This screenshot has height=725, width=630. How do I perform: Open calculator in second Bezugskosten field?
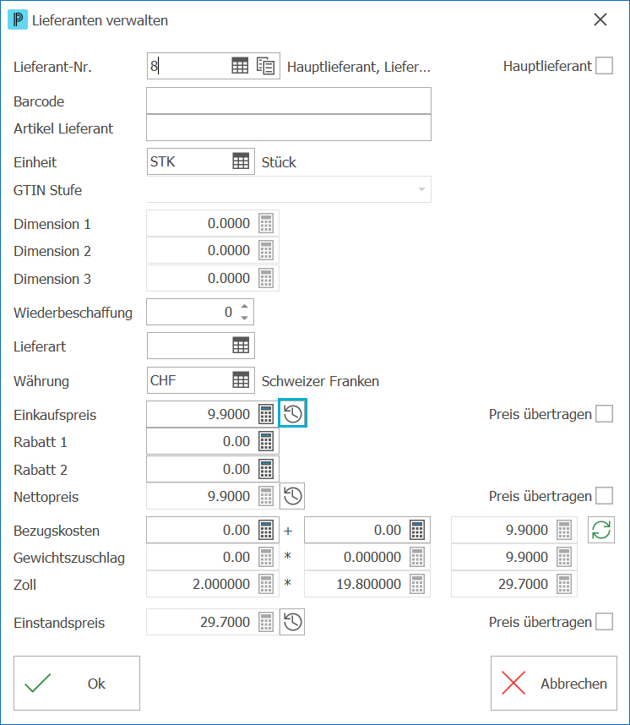[x=417, y=530]
